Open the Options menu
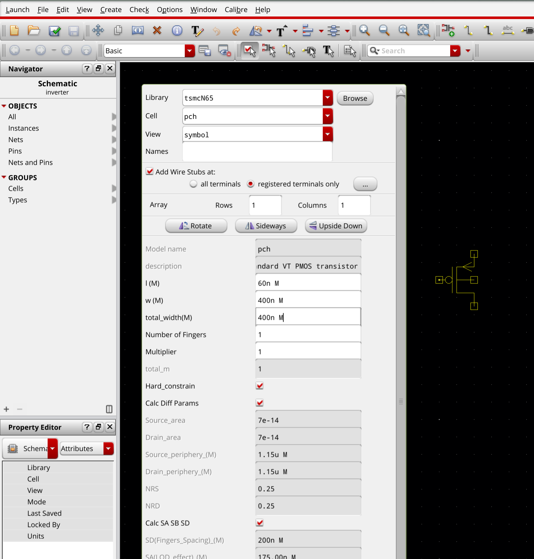Image resolution: width=534 pixels, height=559 pixels. (170, 10)
